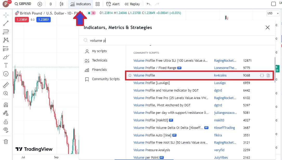Select the trend line drawing tool
This screenshot has height=160, width=282.
tap(6, 23)
